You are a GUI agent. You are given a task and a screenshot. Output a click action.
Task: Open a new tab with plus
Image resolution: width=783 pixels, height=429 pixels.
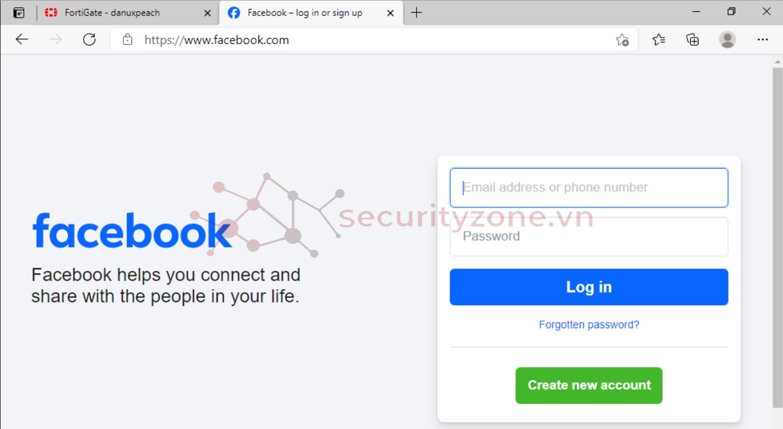click(416, 13)
